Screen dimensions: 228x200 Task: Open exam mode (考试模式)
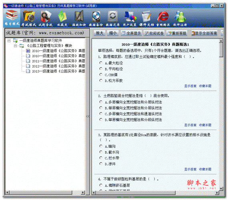29,18
